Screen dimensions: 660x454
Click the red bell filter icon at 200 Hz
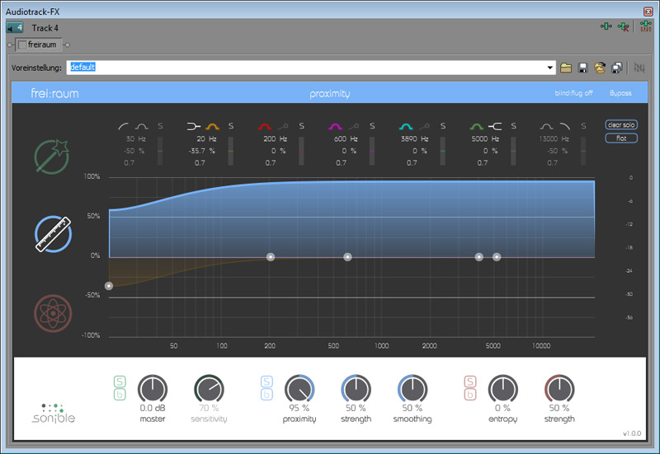[x=266, y=126]
